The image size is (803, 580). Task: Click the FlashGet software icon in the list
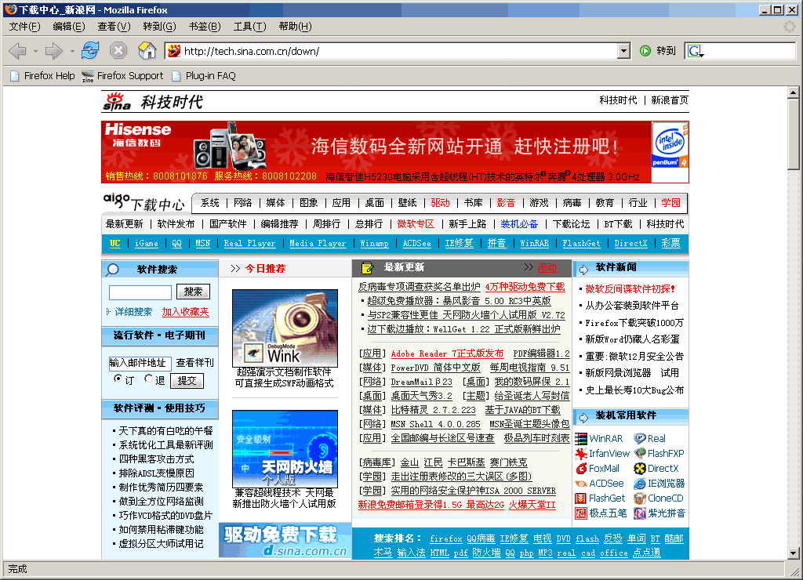[x=581, y=498]
